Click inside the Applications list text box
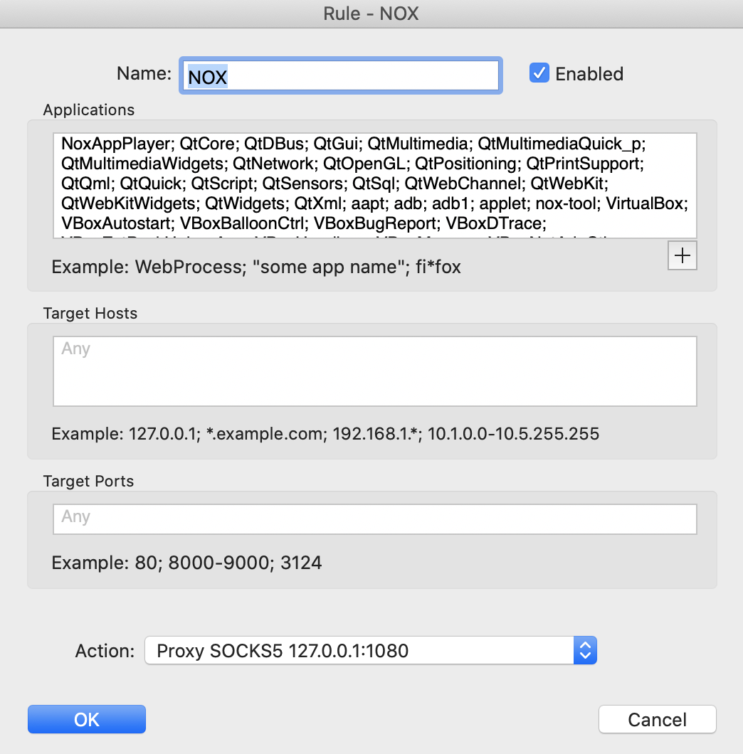Screen dimensions: 743x754 (x=375, y=186)
